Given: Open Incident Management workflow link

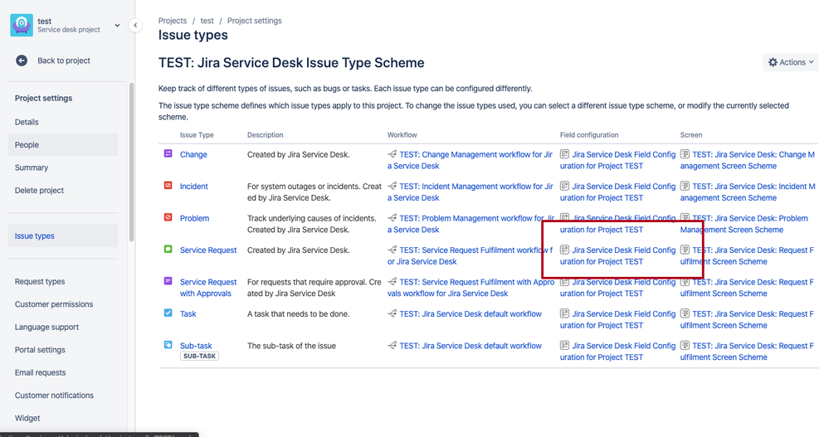Looking at the screenshot, I should tap(470, 192).
